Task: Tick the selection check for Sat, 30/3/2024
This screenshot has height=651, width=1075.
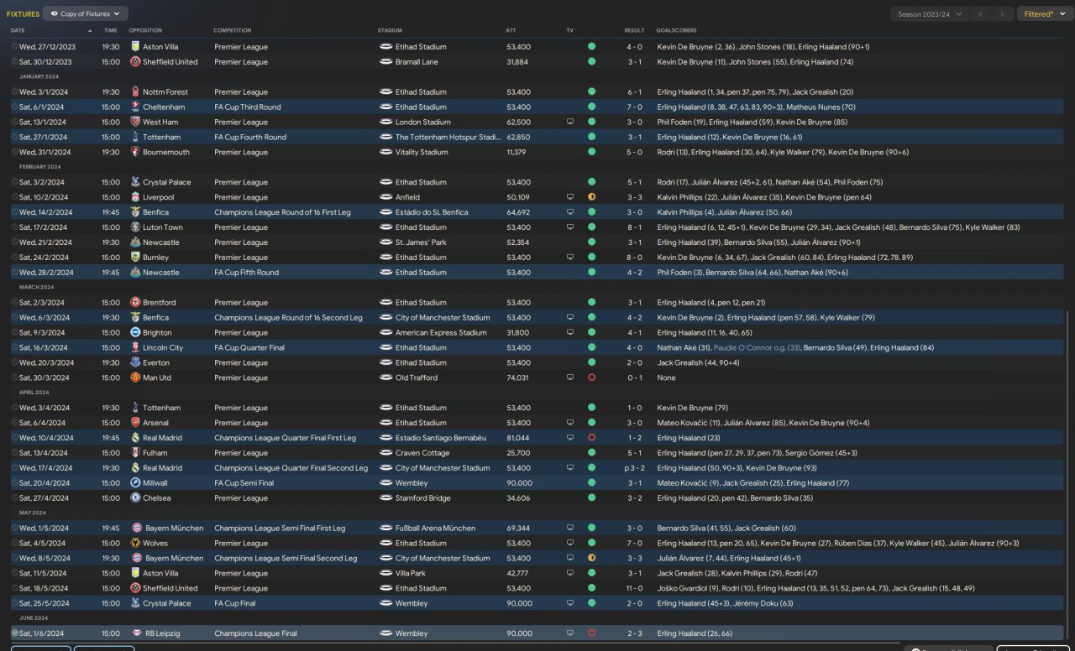Action: [14, 378]
